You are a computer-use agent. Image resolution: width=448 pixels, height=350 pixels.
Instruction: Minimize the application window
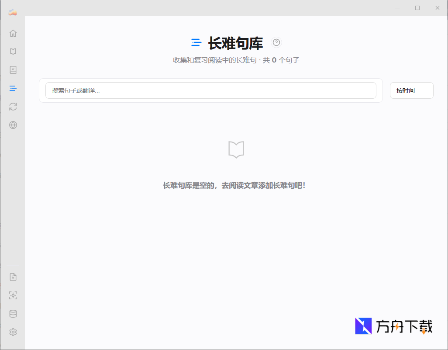pyautogui.click(x=397, y=8)
